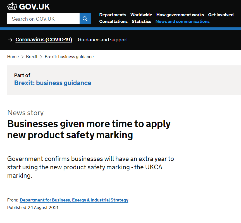Open Department for Business, Energy & Industrial Strategy
The width and height of the screenshot is (241, 223).
(74, 200)
